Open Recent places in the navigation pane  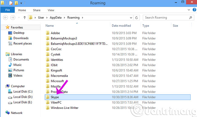point(22,43)
